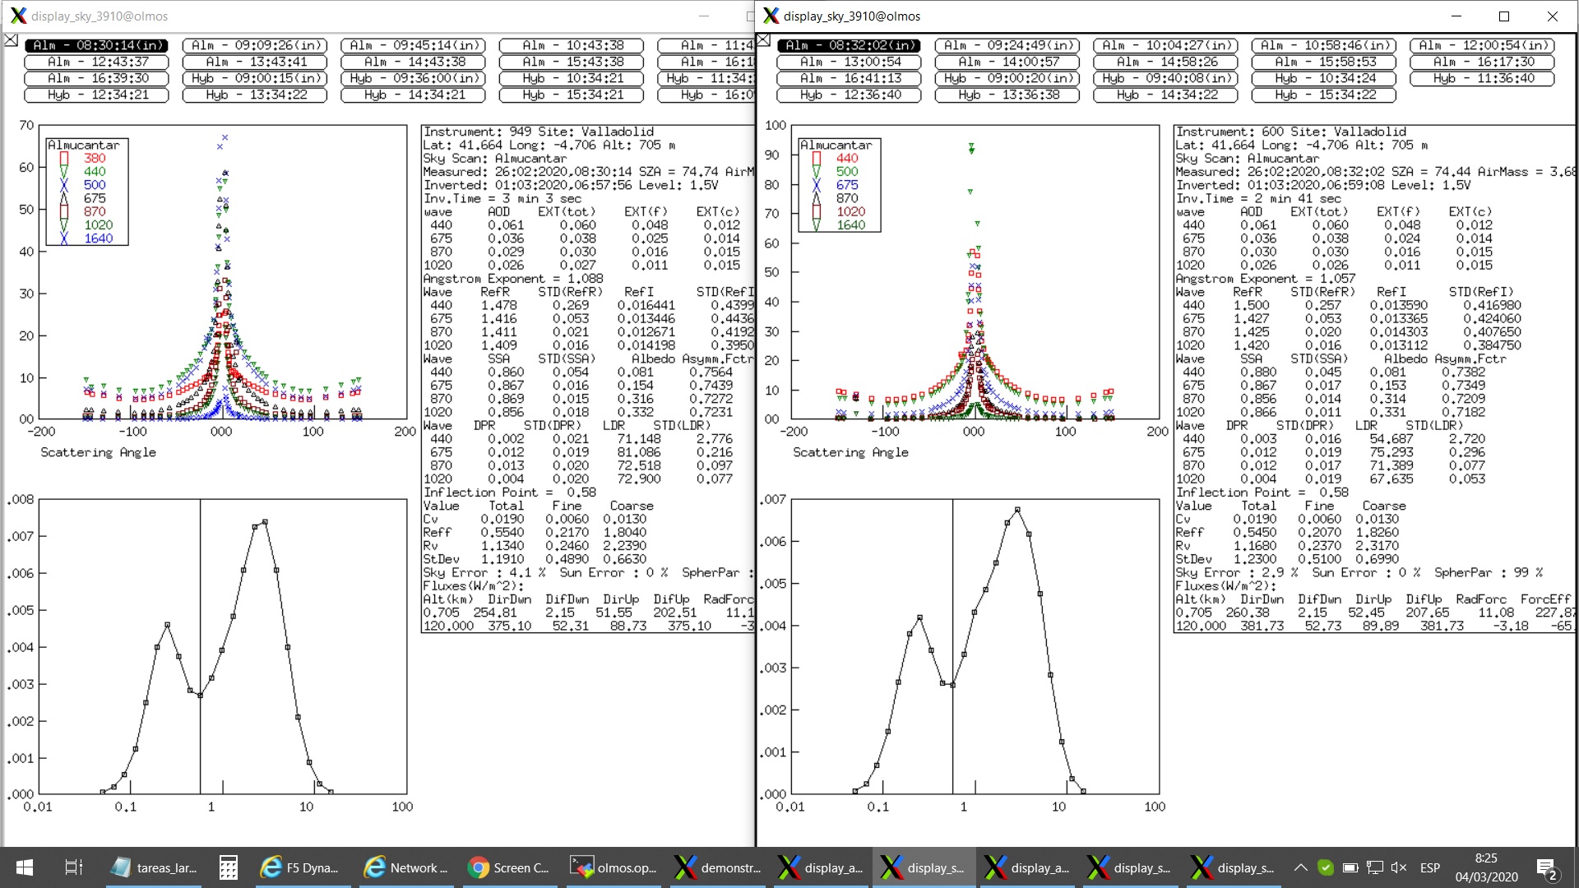This screenshot has height=888, width=1579.
Task: Open olmos.op taskbar item
Action: pyautogui.click(x=614, y=867)
